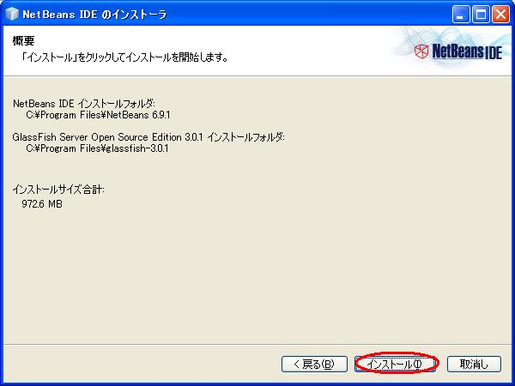
Task: Select the path C:¥Program Files¥glassfish-3.0.1
Action: pos(97,148)
